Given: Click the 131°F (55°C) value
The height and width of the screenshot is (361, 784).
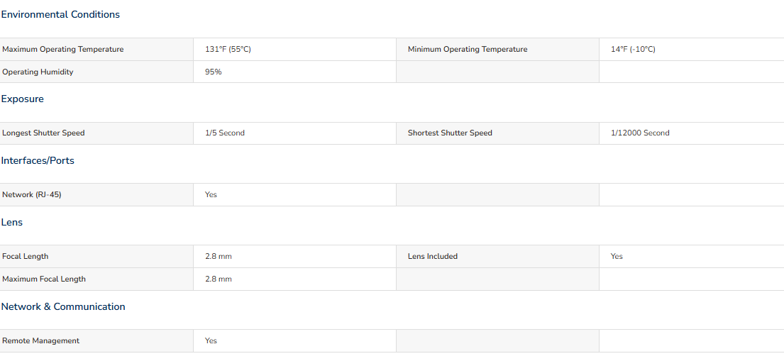Looking at the screenshot, I should tap(228, 50).
